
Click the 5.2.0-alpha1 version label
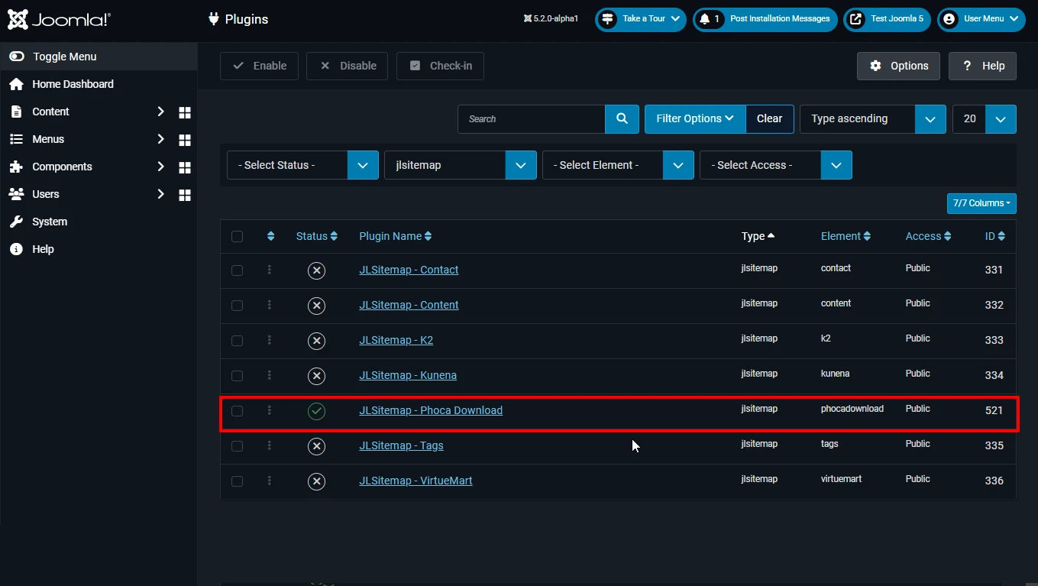click(551, 19)
